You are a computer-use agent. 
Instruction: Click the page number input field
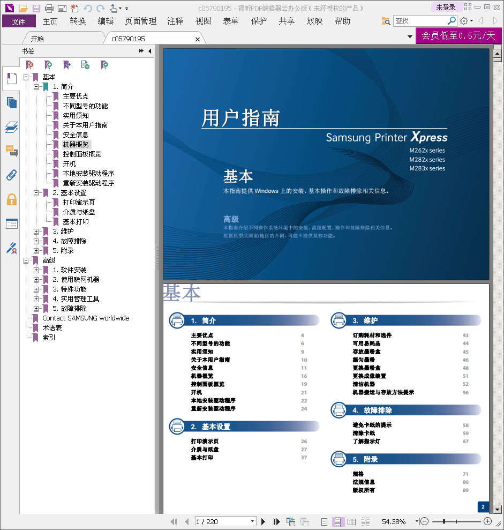tap(223, 521)
